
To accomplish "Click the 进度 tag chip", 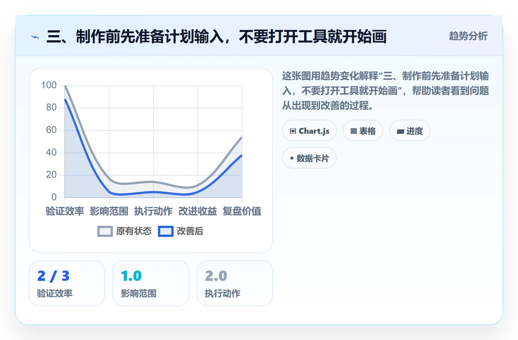I will pyautogui.click(x=410, y=131).
